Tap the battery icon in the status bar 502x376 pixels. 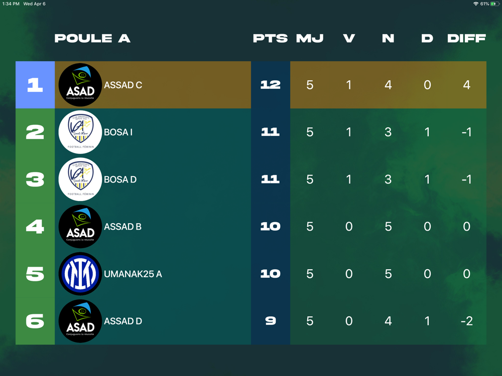pyautogui.click(x=495, y=4)
